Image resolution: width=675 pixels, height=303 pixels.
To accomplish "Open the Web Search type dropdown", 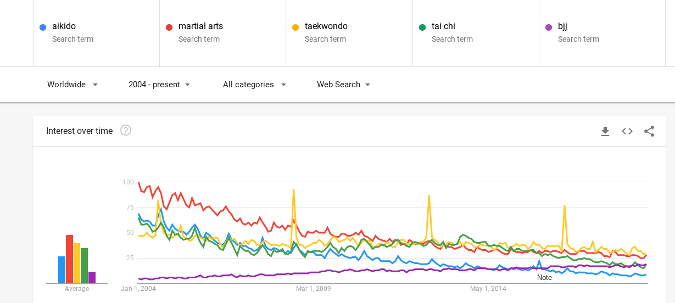I will (x=343, y=85).
